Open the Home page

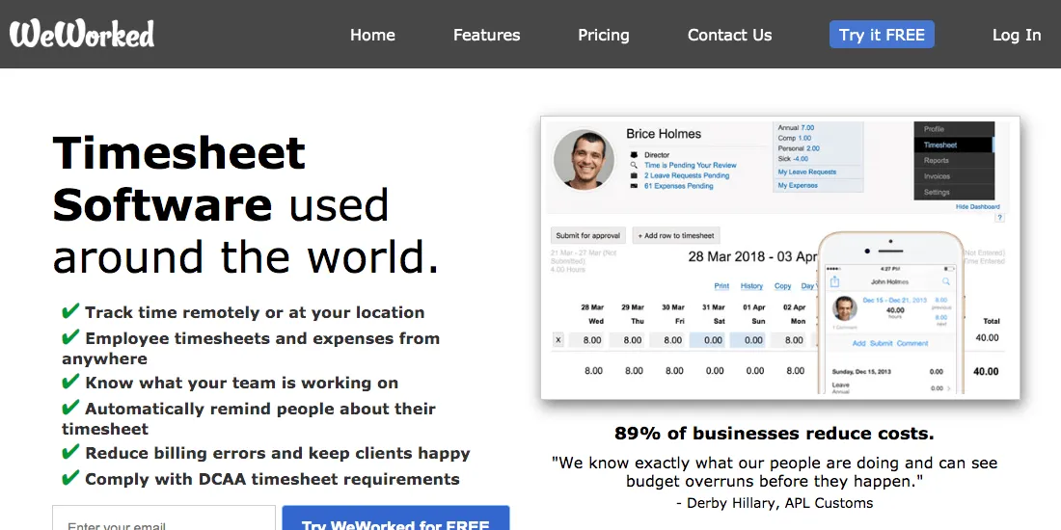click(372, 35)
